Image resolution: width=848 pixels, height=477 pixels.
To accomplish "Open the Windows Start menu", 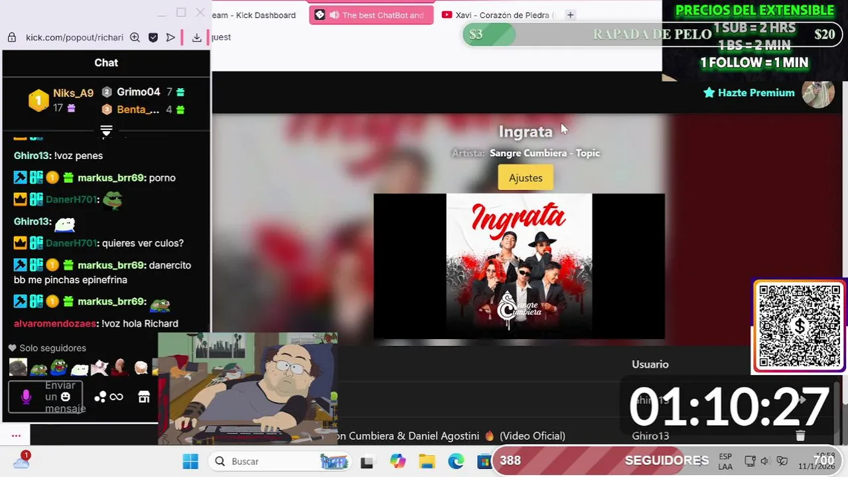I will [190, 461].
